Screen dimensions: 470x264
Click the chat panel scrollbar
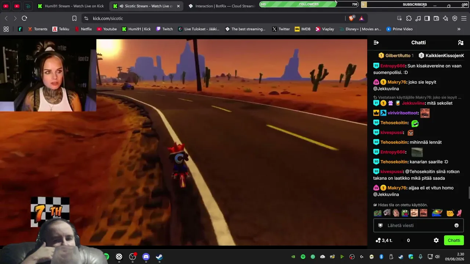(x=468, y=193)
